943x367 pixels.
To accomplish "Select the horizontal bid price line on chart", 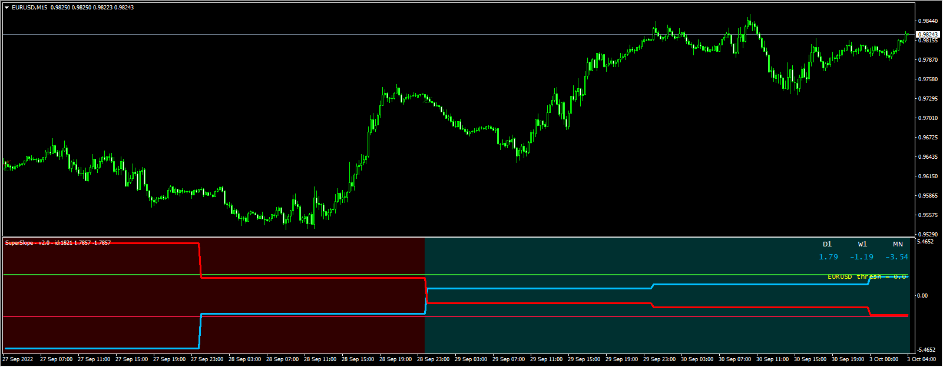I will 458,35.
